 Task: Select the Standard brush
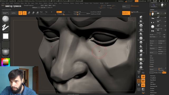point(141,68)
